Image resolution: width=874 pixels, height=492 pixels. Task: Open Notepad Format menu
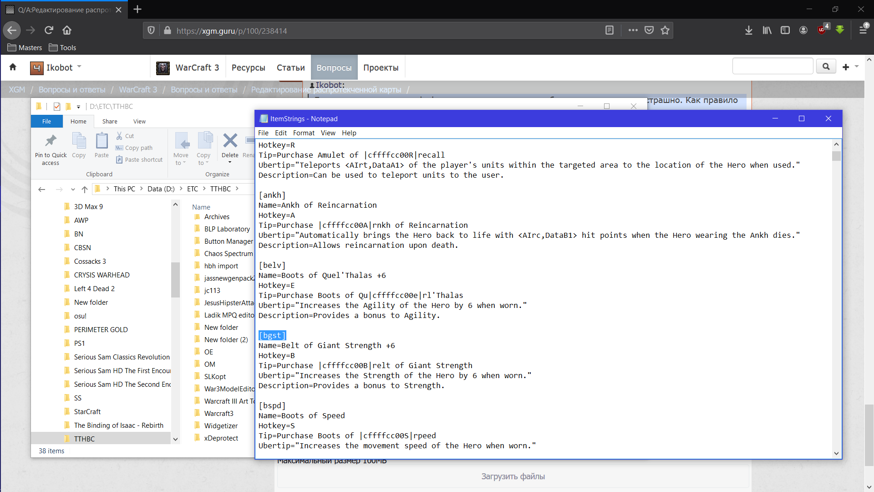(x=304, y=133)
